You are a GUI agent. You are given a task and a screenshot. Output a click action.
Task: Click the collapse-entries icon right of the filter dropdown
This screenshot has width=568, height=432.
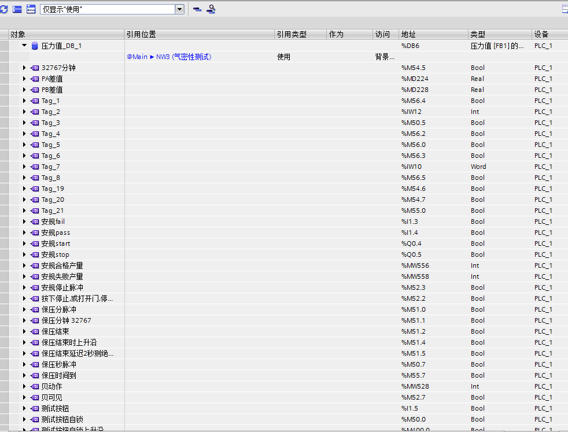tap(197, 9)
